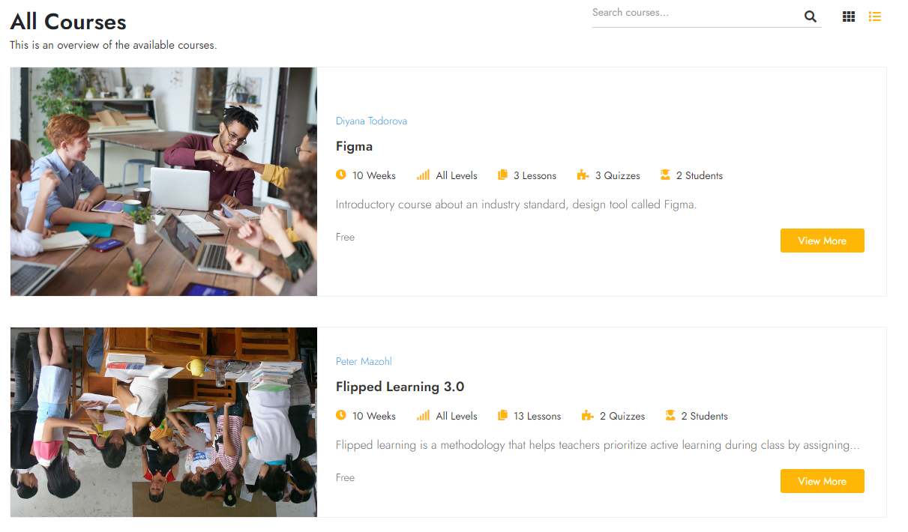
Task: Click the overview of available courses subtitle
Action: [113, 45]
